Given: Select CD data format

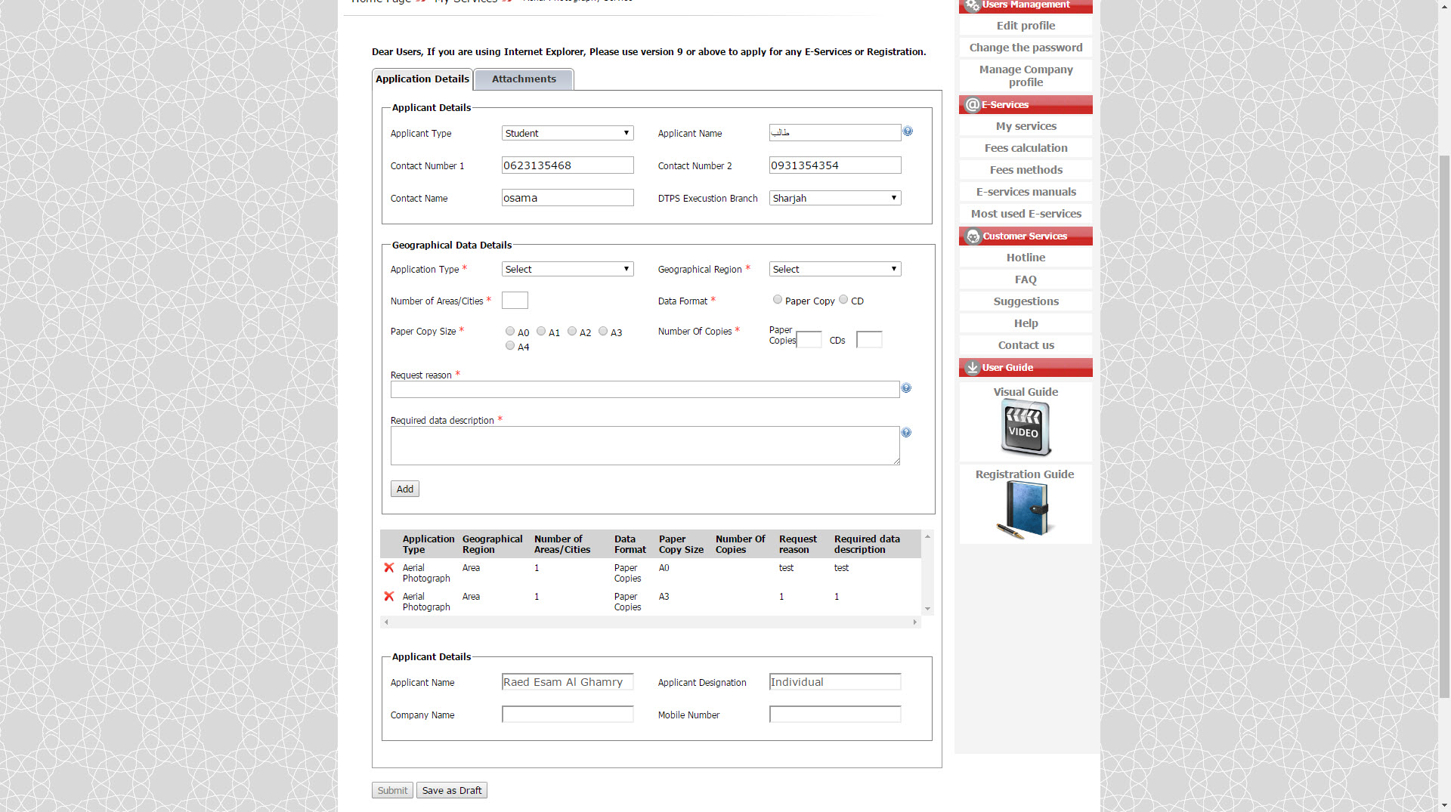Looking at the screenshot, I should tap(843, 300).
